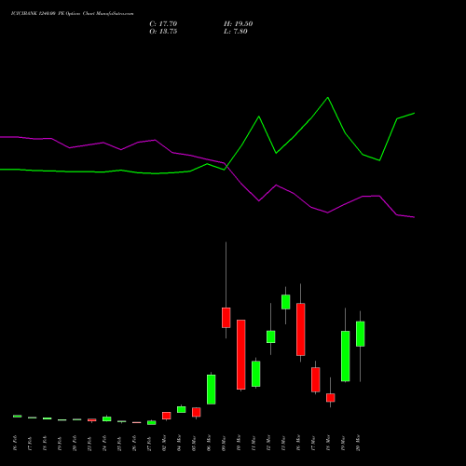The image size is (466, 466).
Task: Click the green candlestick for 12 Mar
Action: coord(271,336)
